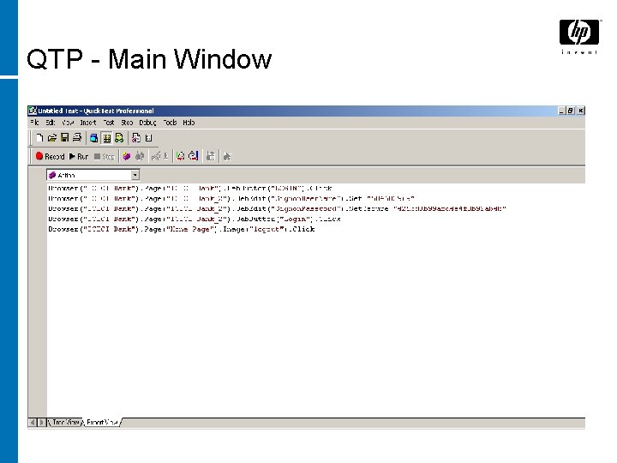Click the purple New Action icon

point(126,156)
